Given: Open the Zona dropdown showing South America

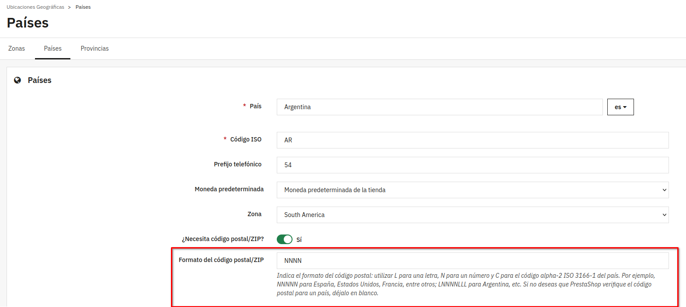Looking at the screenshot, I should tap(472, 215).
